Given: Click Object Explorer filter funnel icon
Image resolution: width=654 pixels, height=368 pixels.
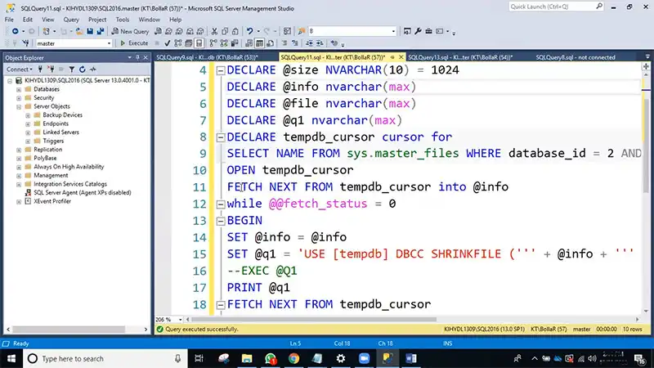Looking at the screenshot, I should tap(72, 70).
